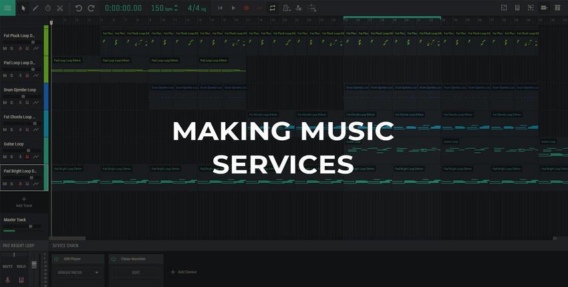Viewport: 568px width, 287px height.
Task: Solo the Drum Djembe Loop track
Action: pos(11,102)
